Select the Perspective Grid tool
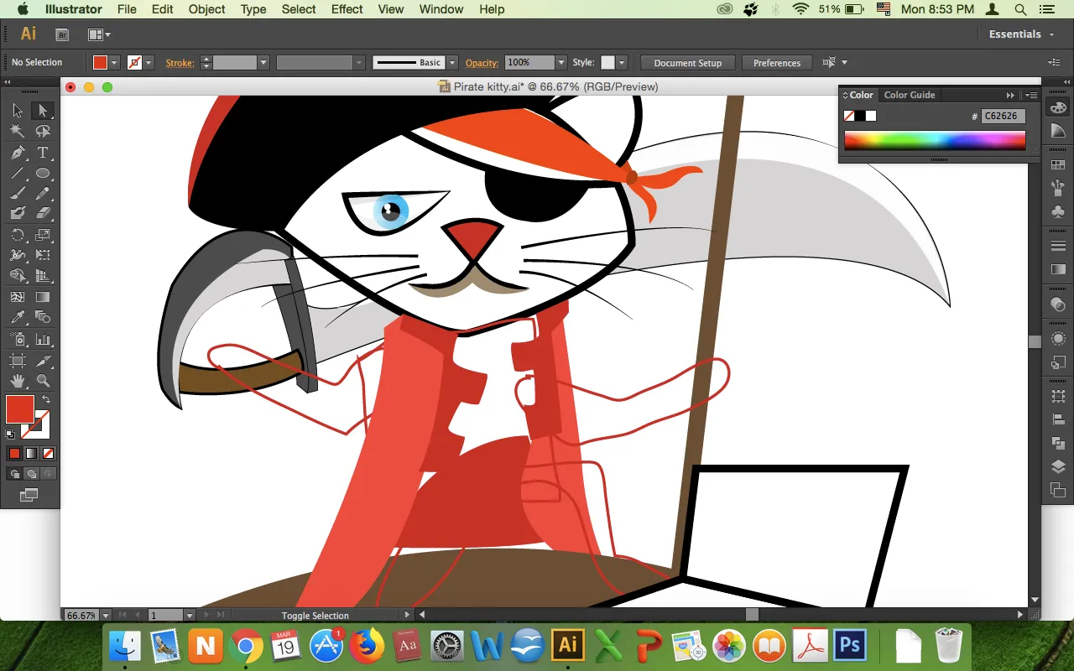The height and width of the screenshot is (671, 1074). [x=43, y=276]
